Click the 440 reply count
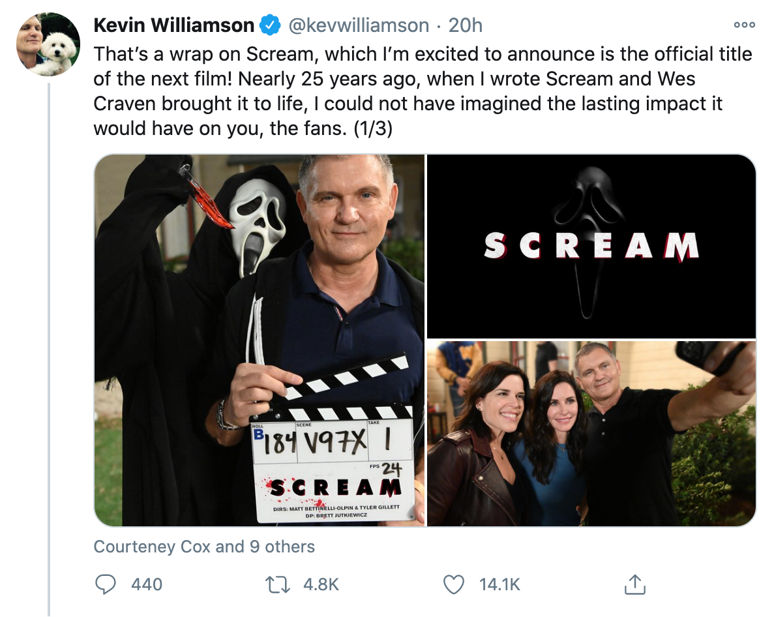The height and width of the screenshot is (617, 774). (x=147, y=584)
